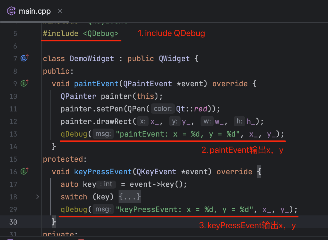328x240 pixels.
Task: Click the msg: hint in paintEvent qDebug
Action: 103,134
